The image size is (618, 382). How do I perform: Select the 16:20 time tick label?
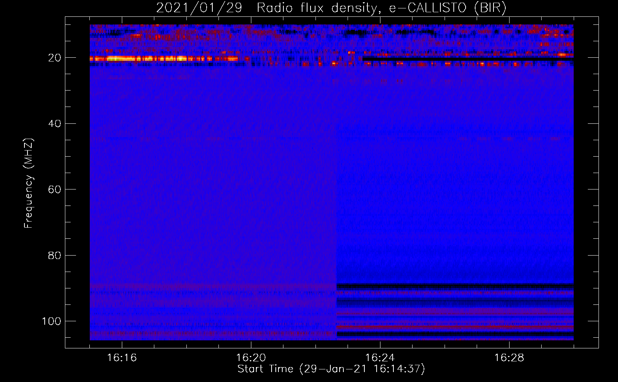(x=251, y=358)
